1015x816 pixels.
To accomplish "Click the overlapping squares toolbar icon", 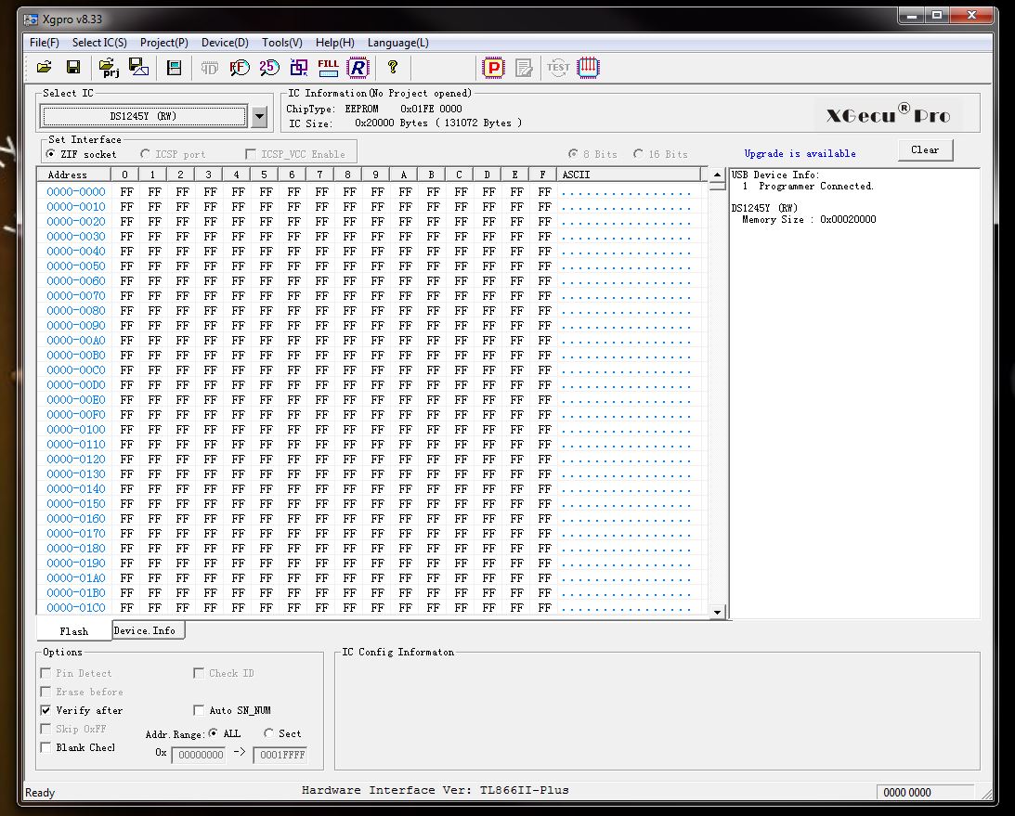I will click(x=299, y=67).
